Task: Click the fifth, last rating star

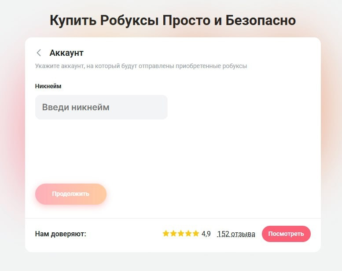Action: pyautogui.click(x=196, y=234)
